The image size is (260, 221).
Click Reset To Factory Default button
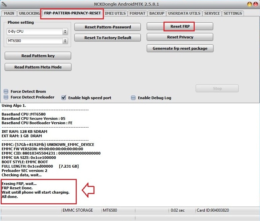108,38
